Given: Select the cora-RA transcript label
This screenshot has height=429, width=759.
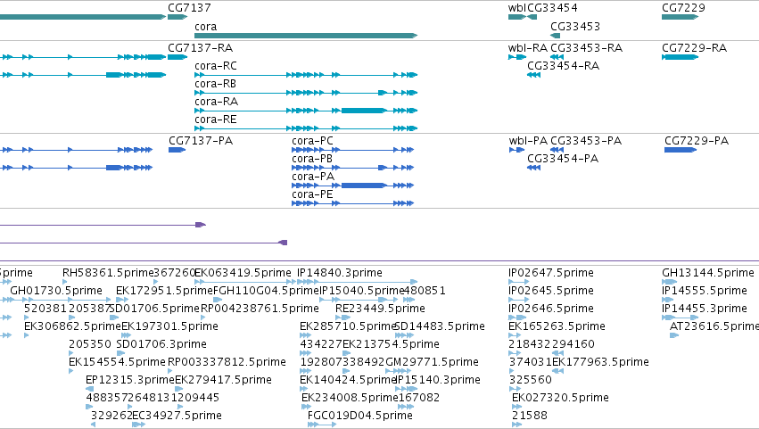Looking at the screenshot, I should point(216,101).
